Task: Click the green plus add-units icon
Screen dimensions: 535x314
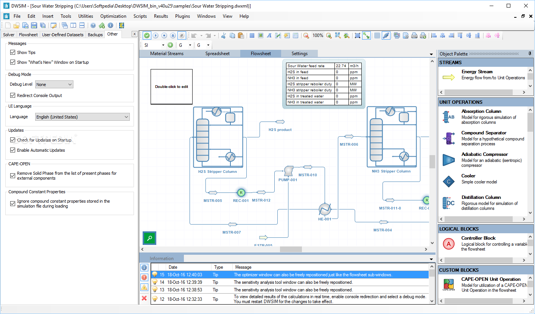Action: (x=170, y=45)
